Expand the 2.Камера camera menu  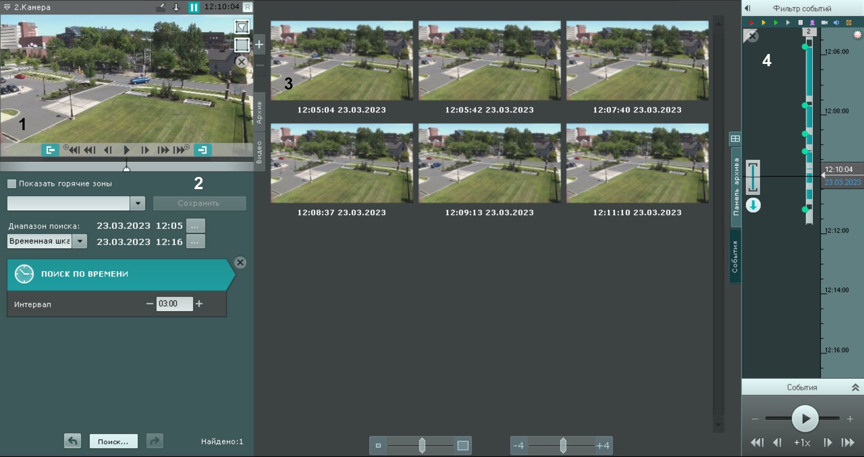click(7, 7)
